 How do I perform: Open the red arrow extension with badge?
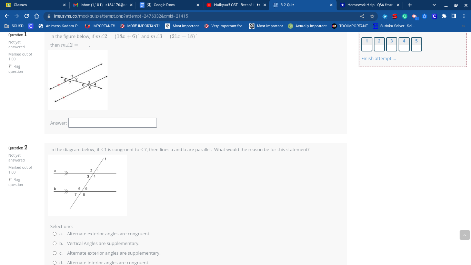[415, 17]
